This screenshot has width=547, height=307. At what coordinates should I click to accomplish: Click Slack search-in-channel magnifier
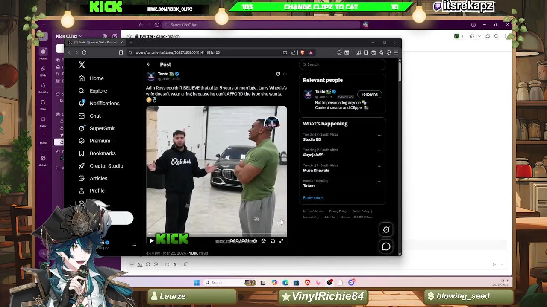click(x=497, y=36)
